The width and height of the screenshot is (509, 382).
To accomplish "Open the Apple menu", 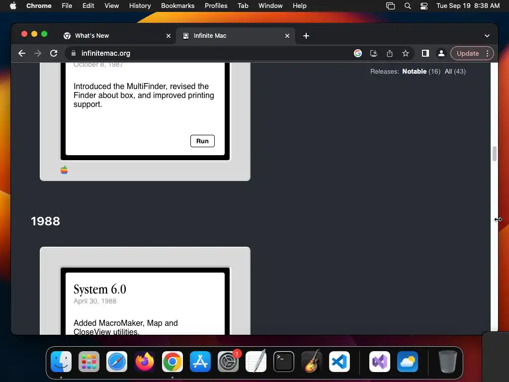I will [x=13, y=5].
